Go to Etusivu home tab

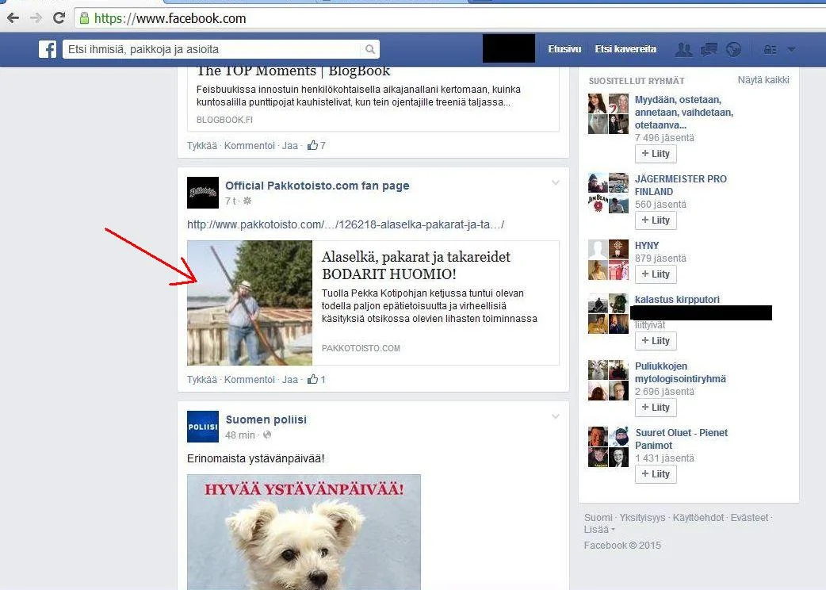pos(564,49)
